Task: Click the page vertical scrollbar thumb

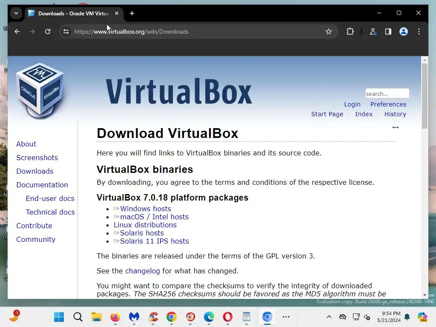Action: point(425,96)
